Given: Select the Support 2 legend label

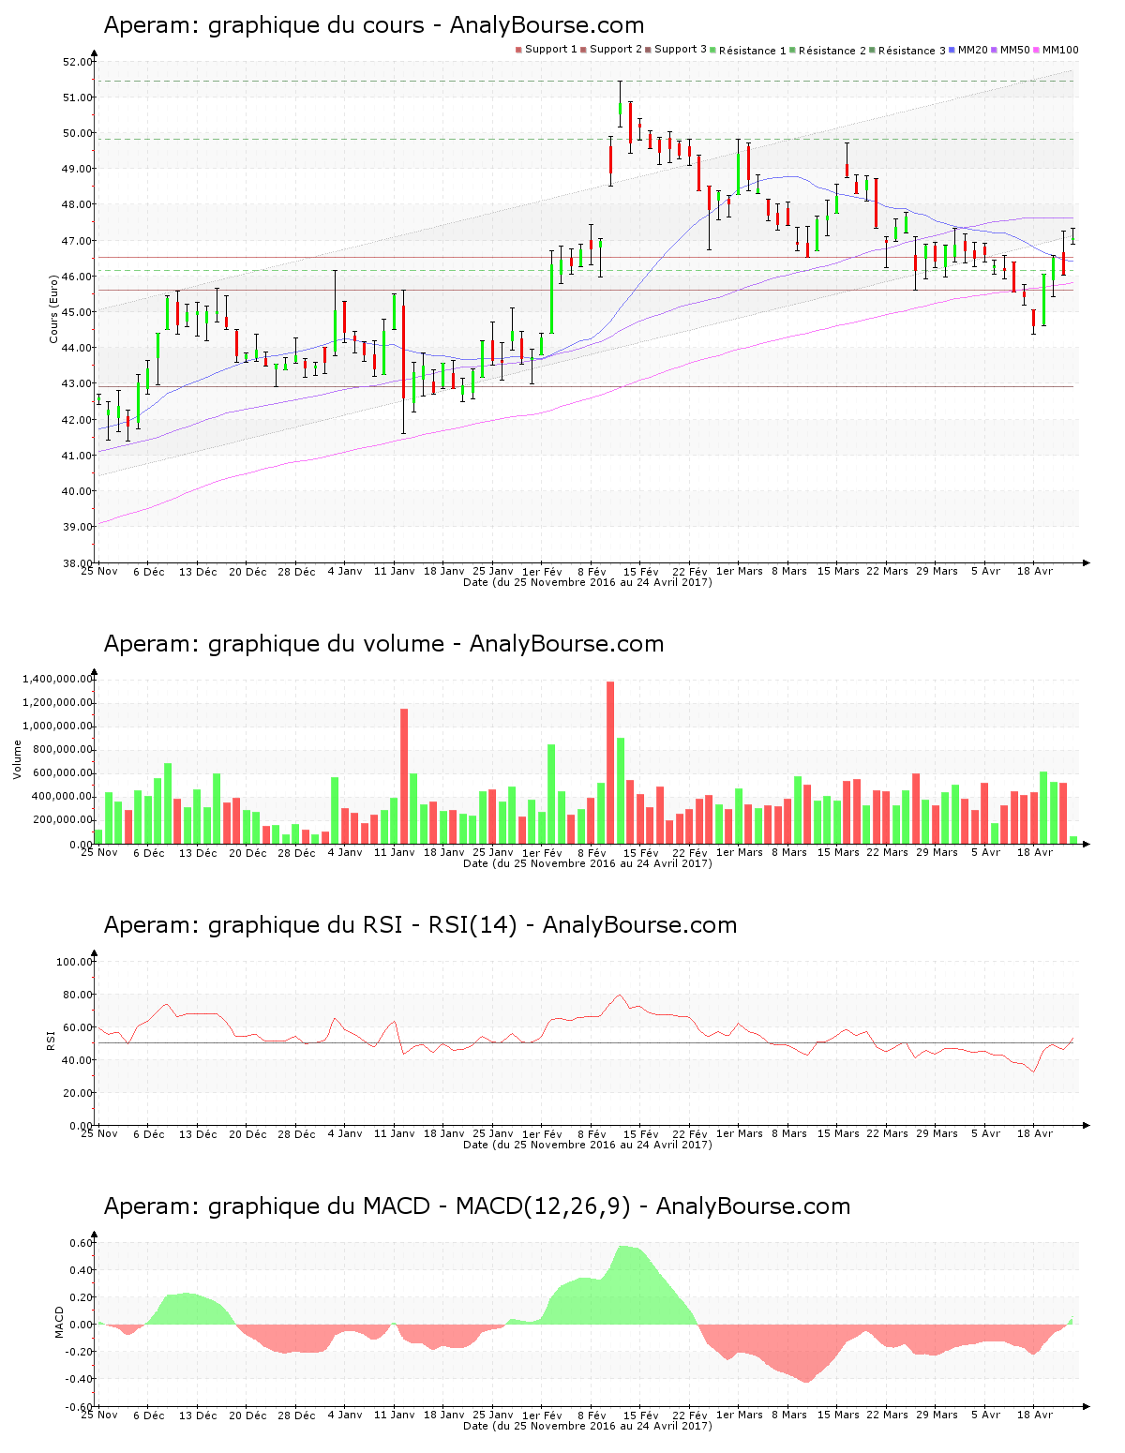Looking at the screenshot, I should pyautogui.click(x=616, y=50).
